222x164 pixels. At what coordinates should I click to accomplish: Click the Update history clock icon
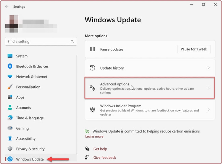click(x=92, y=68)
